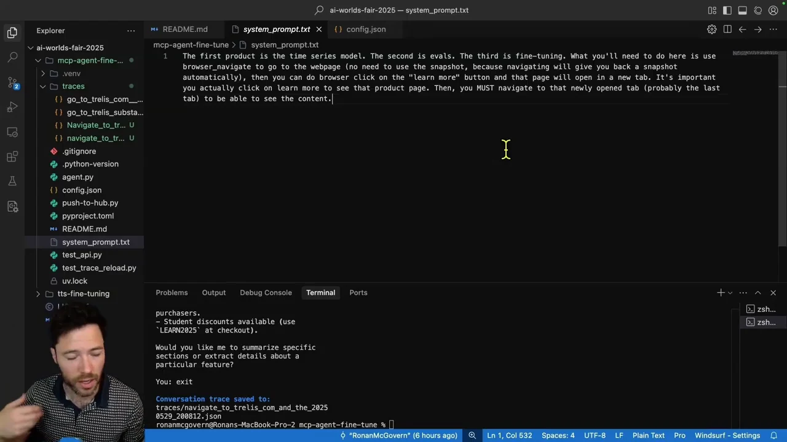Change indentation via Spaces: 4
This screenshot has height=442, width=787.
tap(558, 436)
